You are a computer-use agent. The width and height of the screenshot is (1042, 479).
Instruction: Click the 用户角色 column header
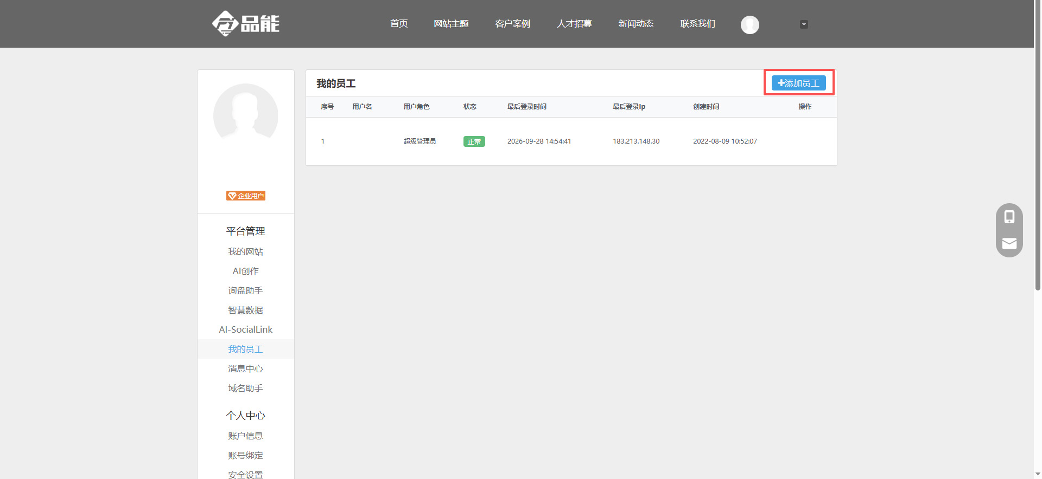(x=417, y=107)
